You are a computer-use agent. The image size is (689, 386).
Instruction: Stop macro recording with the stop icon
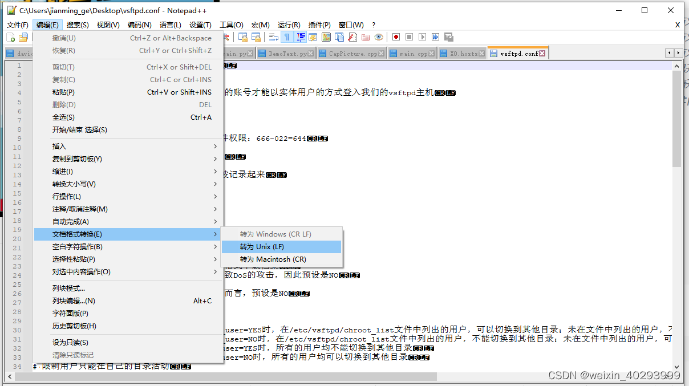coord(409,36)
